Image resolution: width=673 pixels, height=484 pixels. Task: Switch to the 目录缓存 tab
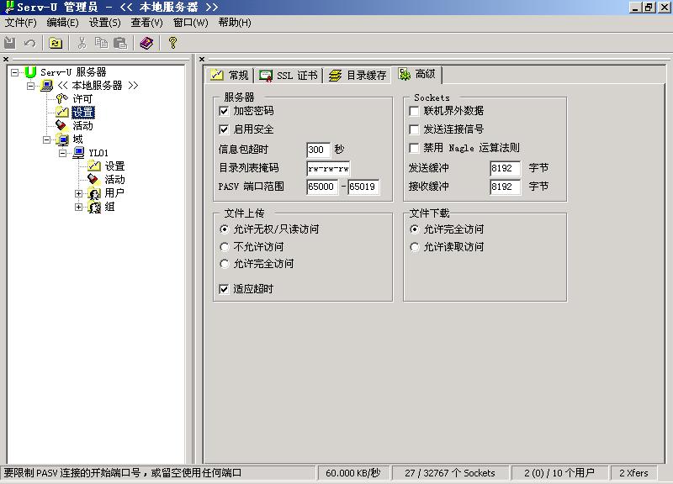tap(358, 76)
